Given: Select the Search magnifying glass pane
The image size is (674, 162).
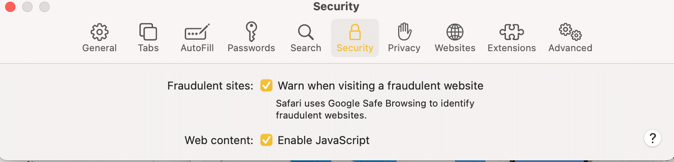Looking at the screenshot, I should point(306,32).
